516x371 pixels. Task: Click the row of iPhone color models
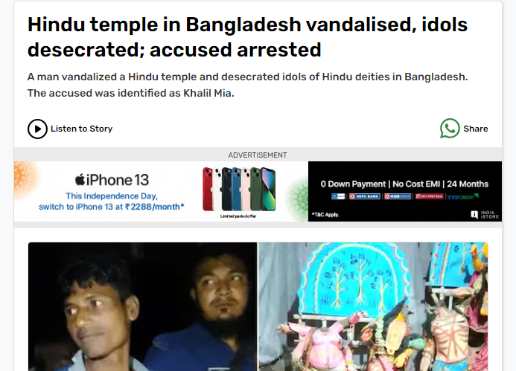coord(239,189)
